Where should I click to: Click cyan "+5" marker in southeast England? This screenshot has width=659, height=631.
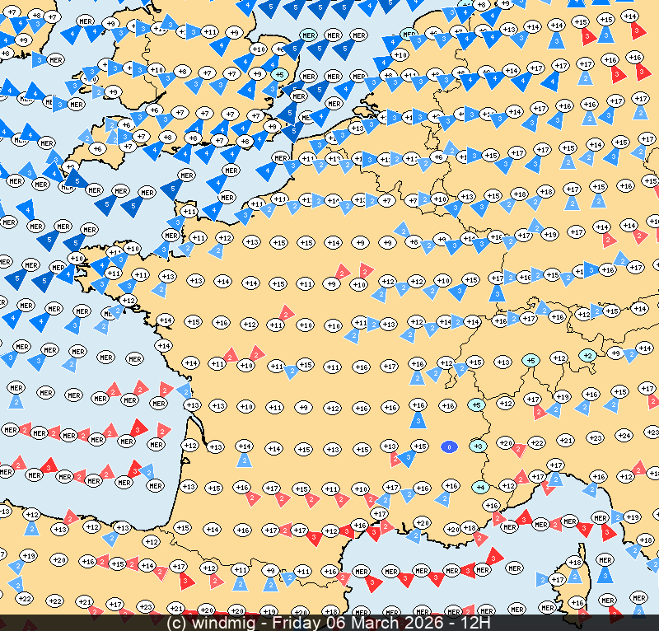pos(280,75)
